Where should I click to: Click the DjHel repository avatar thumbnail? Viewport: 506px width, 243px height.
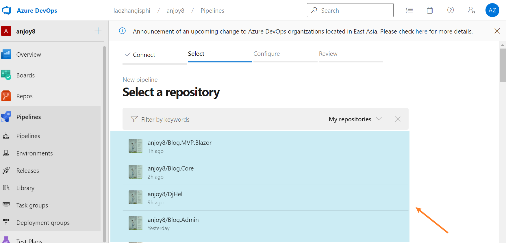point(136,197)
